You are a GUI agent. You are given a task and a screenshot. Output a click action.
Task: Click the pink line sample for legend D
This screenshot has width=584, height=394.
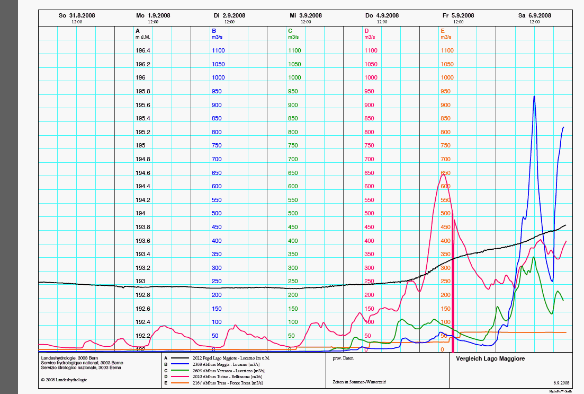[180, 377]
